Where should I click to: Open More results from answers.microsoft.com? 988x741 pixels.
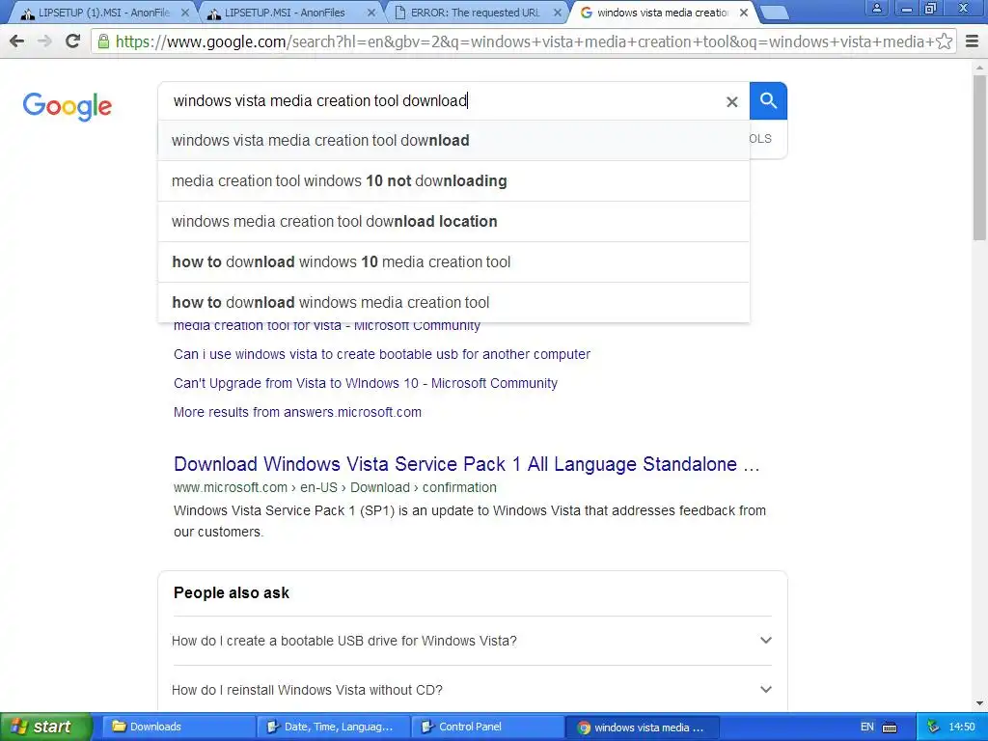click(x=297, y=412)
